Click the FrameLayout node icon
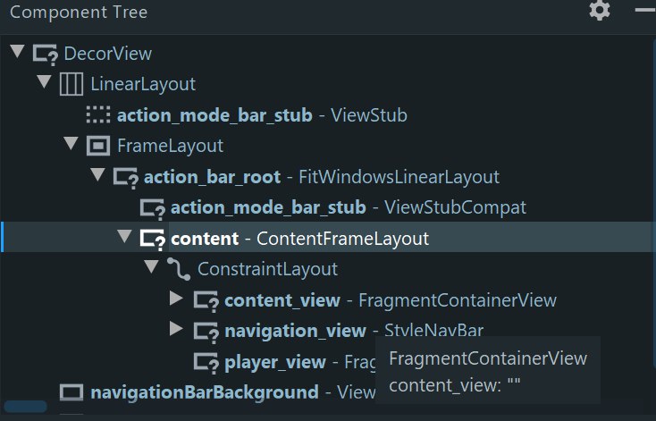 pyautogui.click(x=97, y=146)
